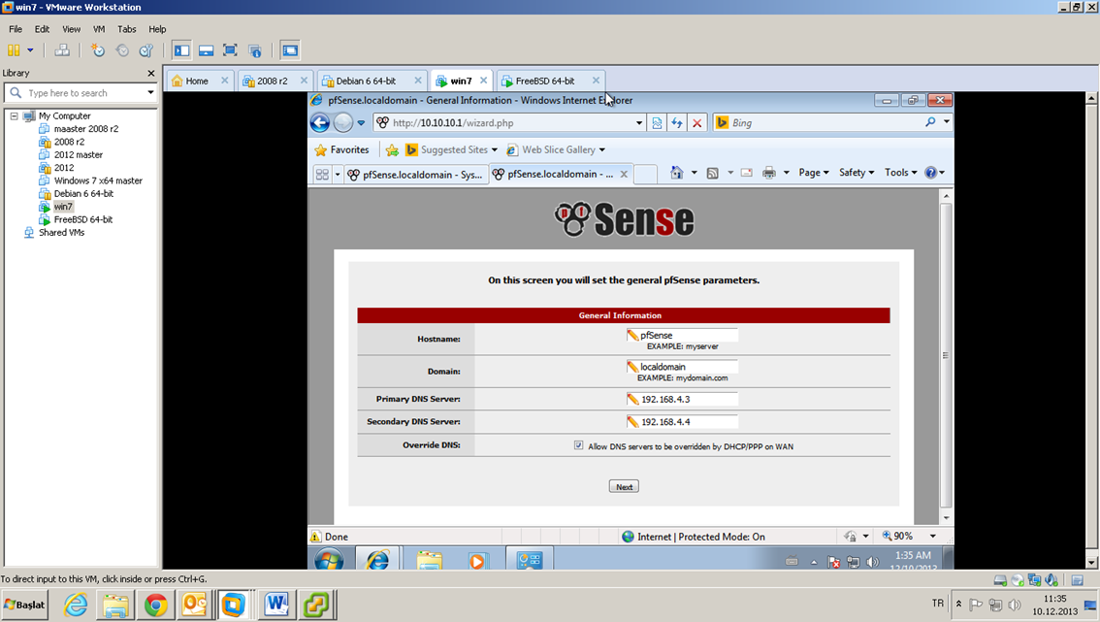This screenshot has width=1100, height=622.
Task: Toggle the thumbnail bar view
Action: (207, 50)
